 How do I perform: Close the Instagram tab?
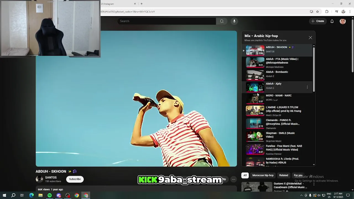[x=135, y=4]
